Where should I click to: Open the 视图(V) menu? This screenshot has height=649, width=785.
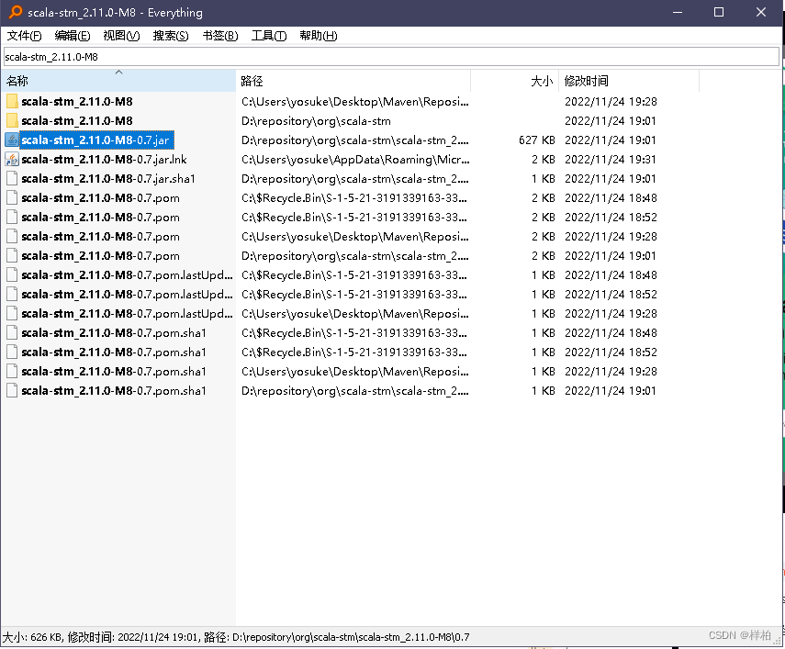tap(121, 36)
